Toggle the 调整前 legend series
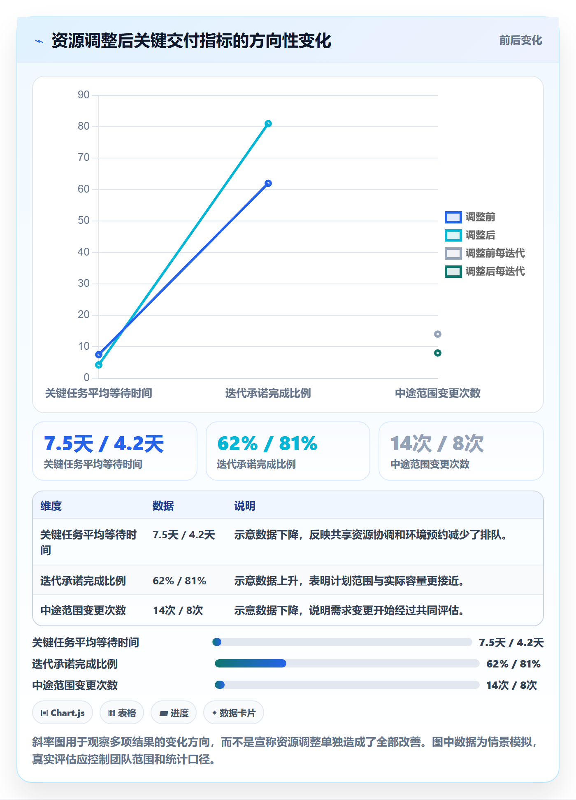The width and height of the screenshot is (576, 800). [x=470, y=217]
